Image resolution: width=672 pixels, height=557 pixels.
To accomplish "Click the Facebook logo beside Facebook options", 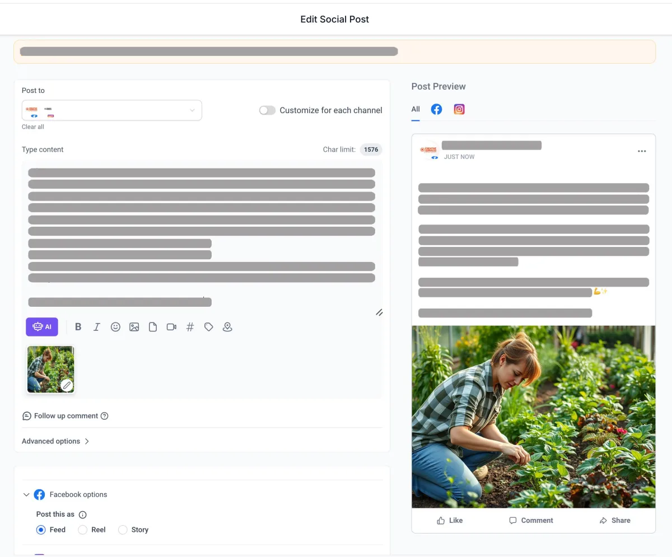I will point(39,495).
